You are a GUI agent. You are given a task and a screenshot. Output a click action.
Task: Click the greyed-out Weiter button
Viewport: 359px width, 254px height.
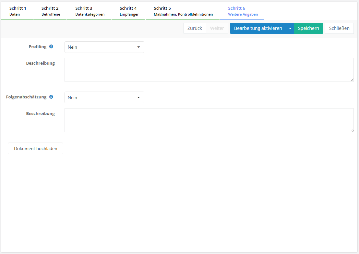tap(217, 28)
